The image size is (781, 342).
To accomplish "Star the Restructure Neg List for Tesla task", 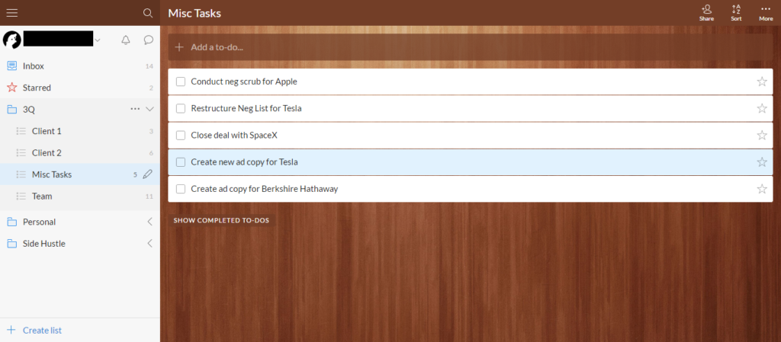I will [762, 108].
